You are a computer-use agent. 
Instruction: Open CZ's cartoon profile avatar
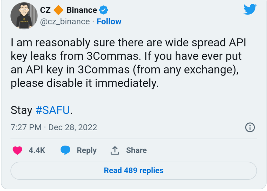tap(24, 16)
